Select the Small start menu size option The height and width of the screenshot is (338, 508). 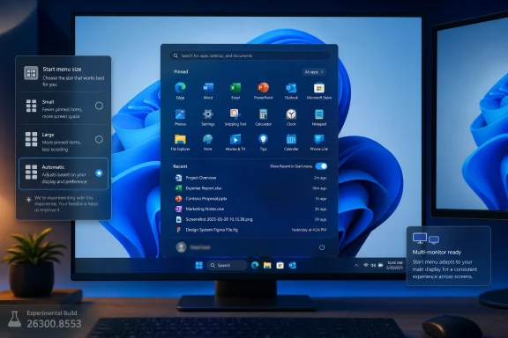[x=63, y=108]
